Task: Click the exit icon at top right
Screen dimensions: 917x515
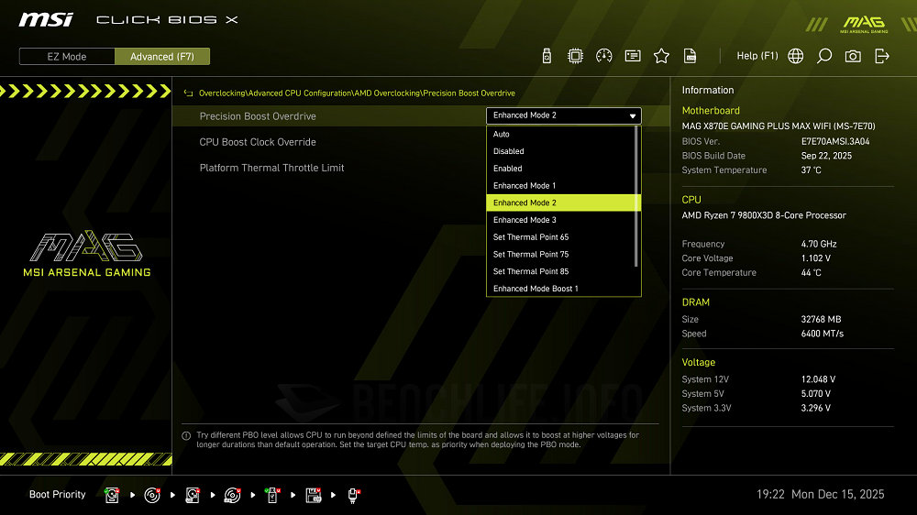Action: pyautogui.click(x=882, y=56)
